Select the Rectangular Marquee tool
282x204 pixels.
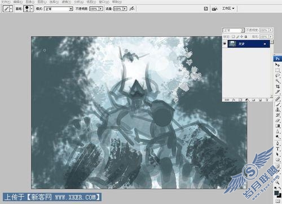(277, 70)
